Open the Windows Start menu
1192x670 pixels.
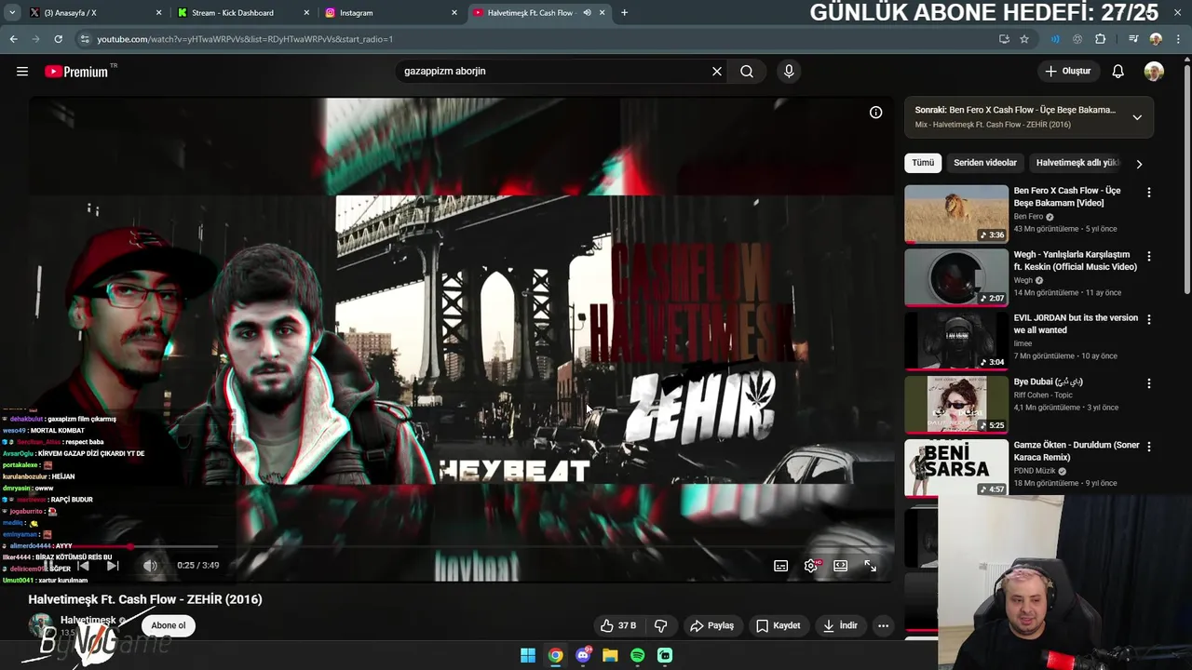coord(528,656)
